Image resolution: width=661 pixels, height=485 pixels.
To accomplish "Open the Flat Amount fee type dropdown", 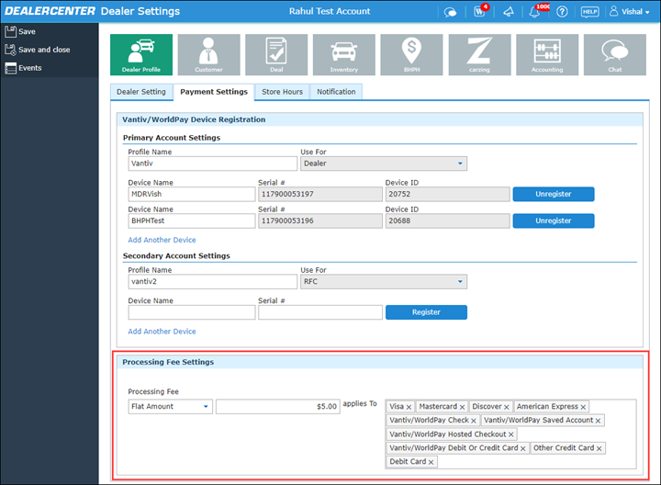I will point(171,407).
